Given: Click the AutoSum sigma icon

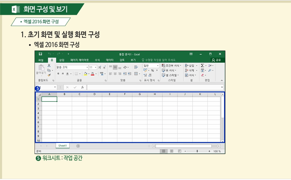Looking at the screenshot, I should click(202, 65).
